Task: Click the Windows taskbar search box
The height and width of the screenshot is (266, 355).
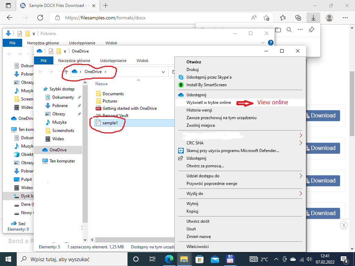Action: (72, 259)
